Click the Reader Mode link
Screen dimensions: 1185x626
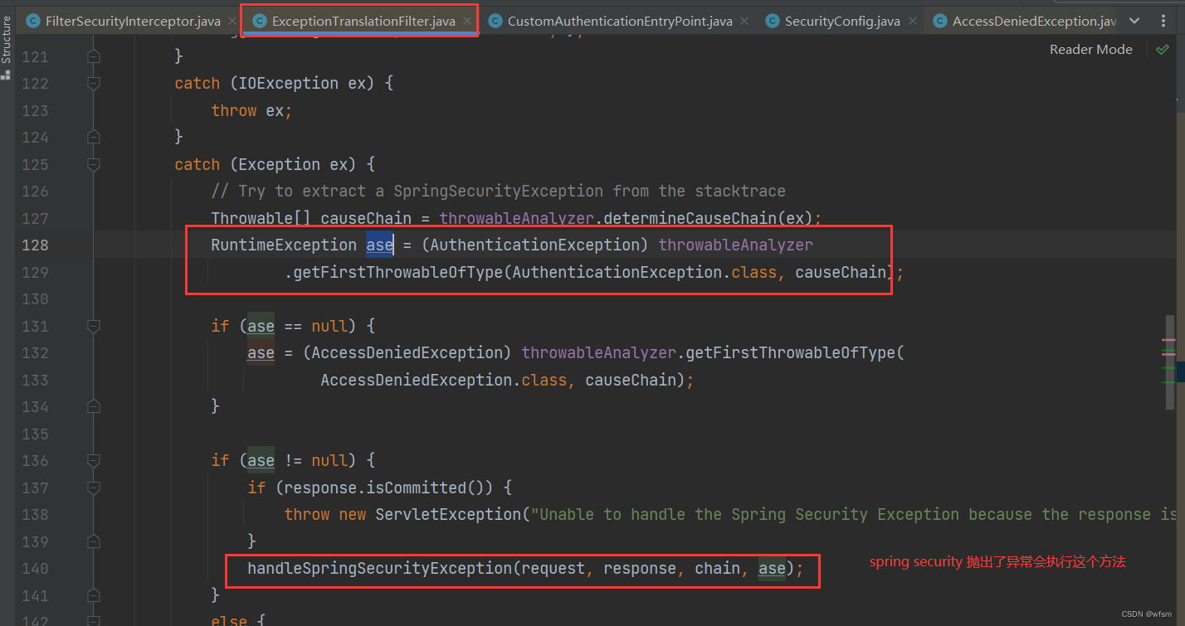point(1090,49)
